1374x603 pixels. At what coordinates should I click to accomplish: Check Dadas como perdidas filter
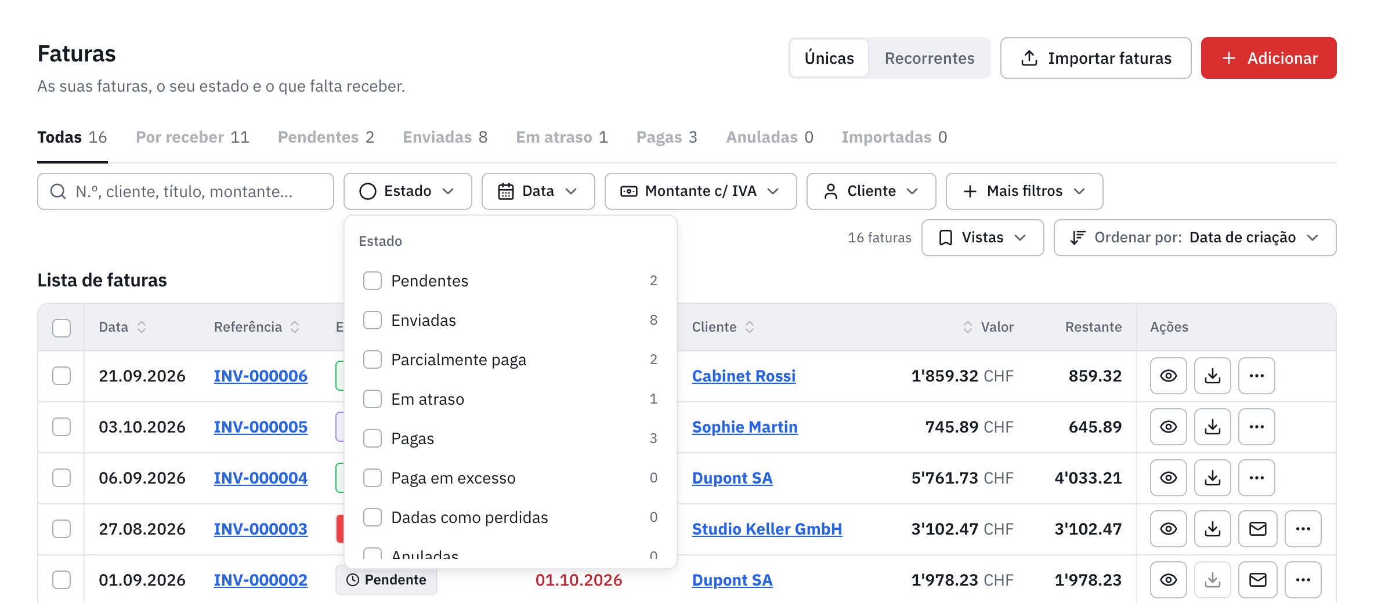[x=373, y=517]
